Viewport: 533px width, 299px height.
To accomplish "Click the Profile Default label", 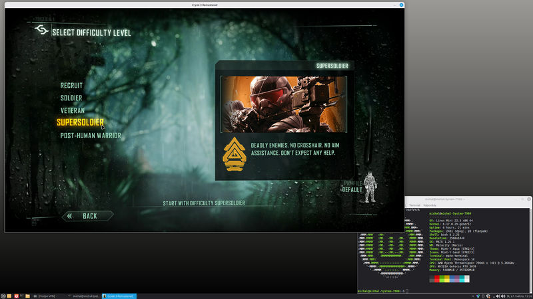I will [352, 187].
